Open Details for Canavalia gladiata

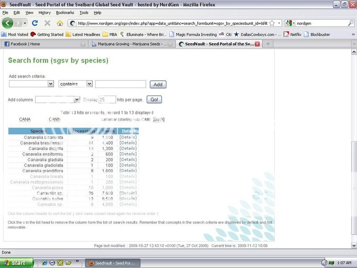[128, 159]
